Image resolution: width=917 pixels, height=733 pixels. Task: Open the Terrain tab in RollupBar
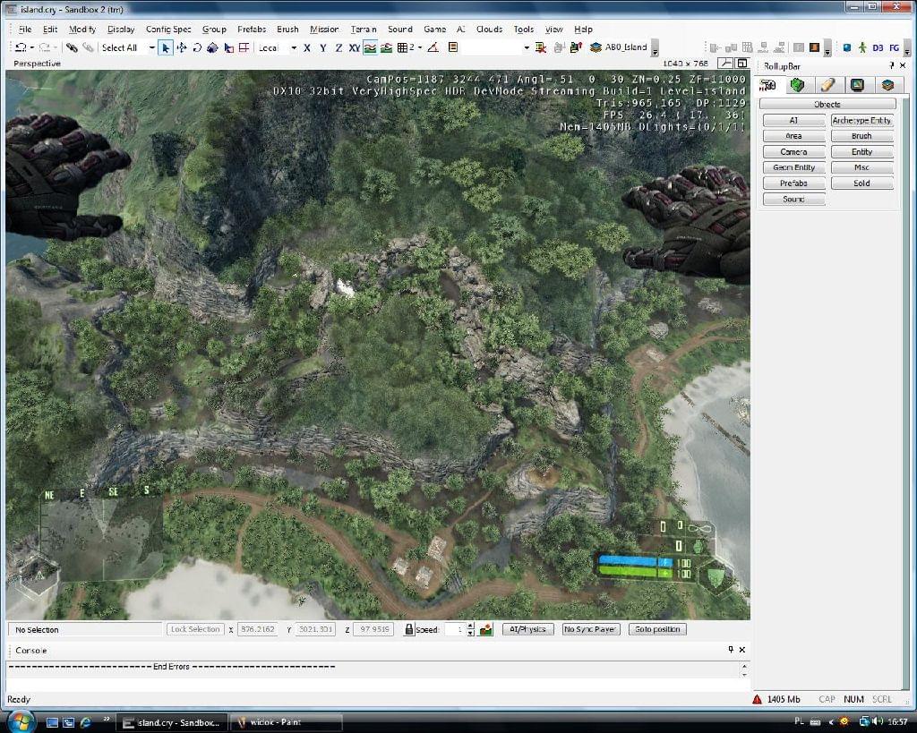797,85
